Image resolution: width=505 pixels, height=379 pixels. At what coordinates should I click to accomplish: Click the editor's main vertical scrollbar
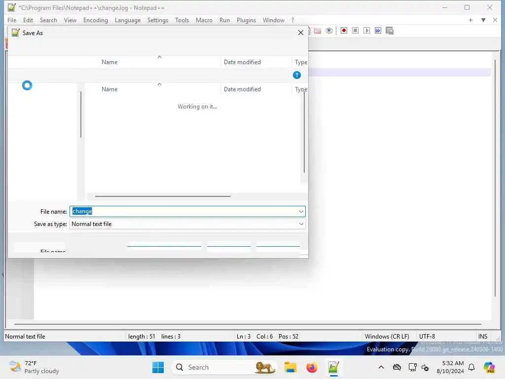(x=495, y=178)
